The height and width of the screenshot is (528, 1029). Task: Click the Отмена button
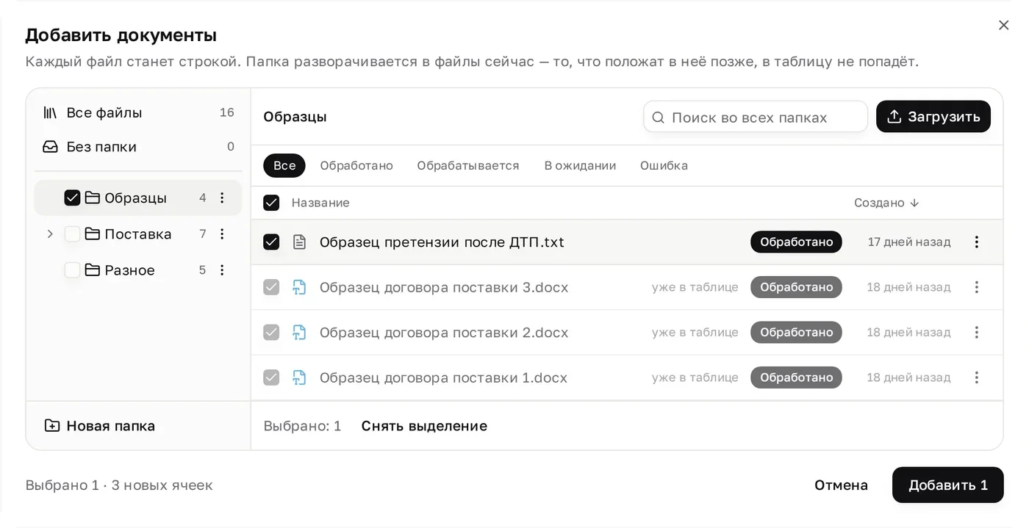[841, 485]
